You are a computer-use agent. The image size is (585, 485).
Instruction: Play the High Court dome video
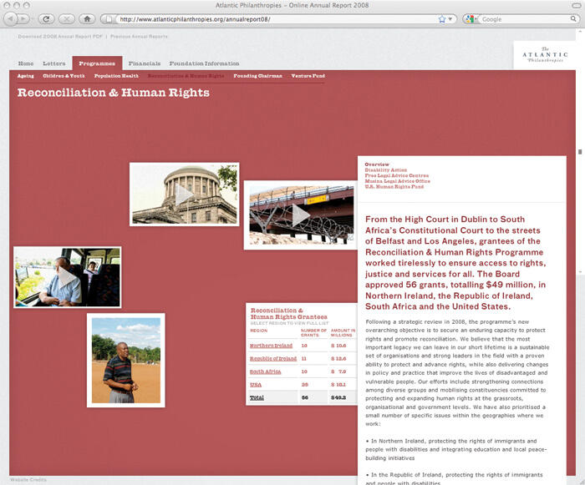pos(185,195)
